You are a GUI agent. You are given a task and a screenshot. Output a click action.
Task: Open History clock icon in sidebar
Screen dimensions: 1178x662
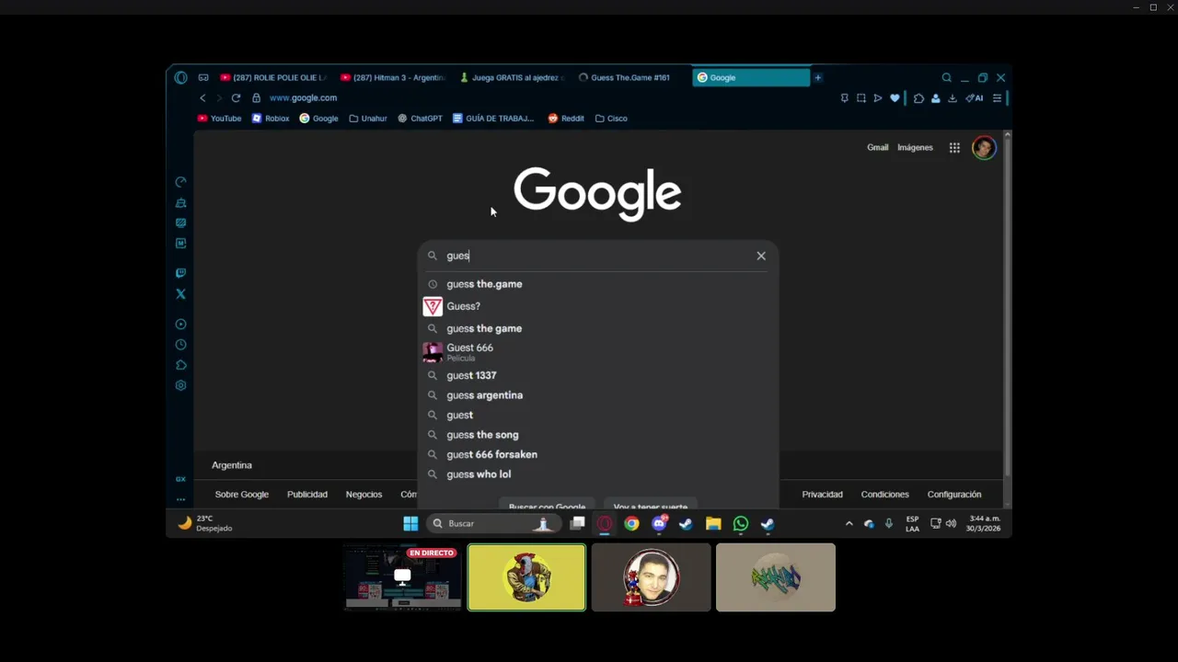click(x=180, y=345)
